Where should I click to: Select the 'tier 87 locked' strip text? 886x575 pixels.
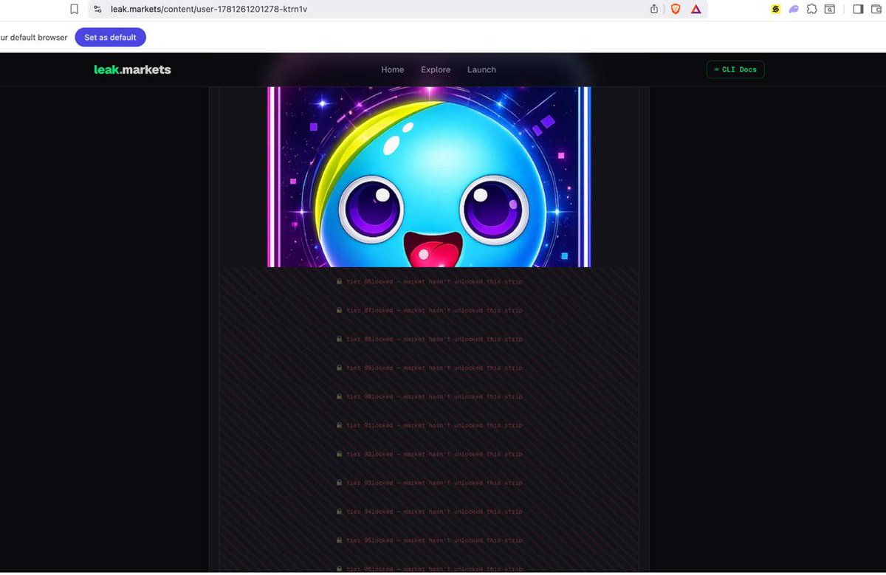pos(434,310)
